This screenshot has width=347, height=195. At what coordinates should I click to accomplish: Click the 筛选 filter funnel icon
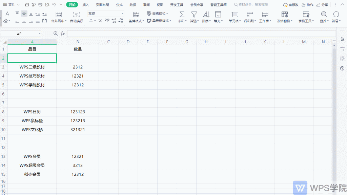pyautogui.click(x=194, y=15)
